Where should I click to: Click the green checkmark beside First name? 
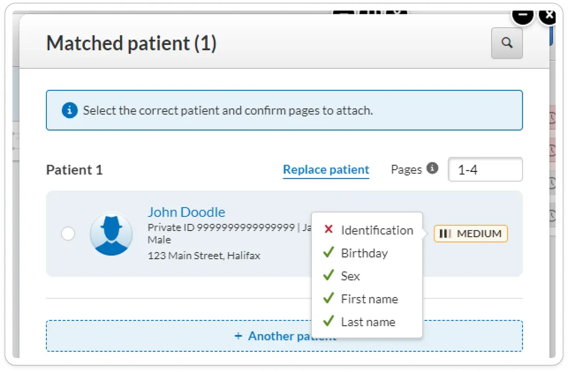click(328, 298)
